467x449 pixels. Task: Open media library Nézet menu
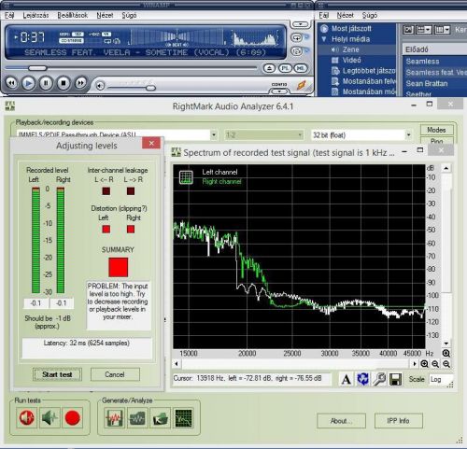click(x=346, y=15)
